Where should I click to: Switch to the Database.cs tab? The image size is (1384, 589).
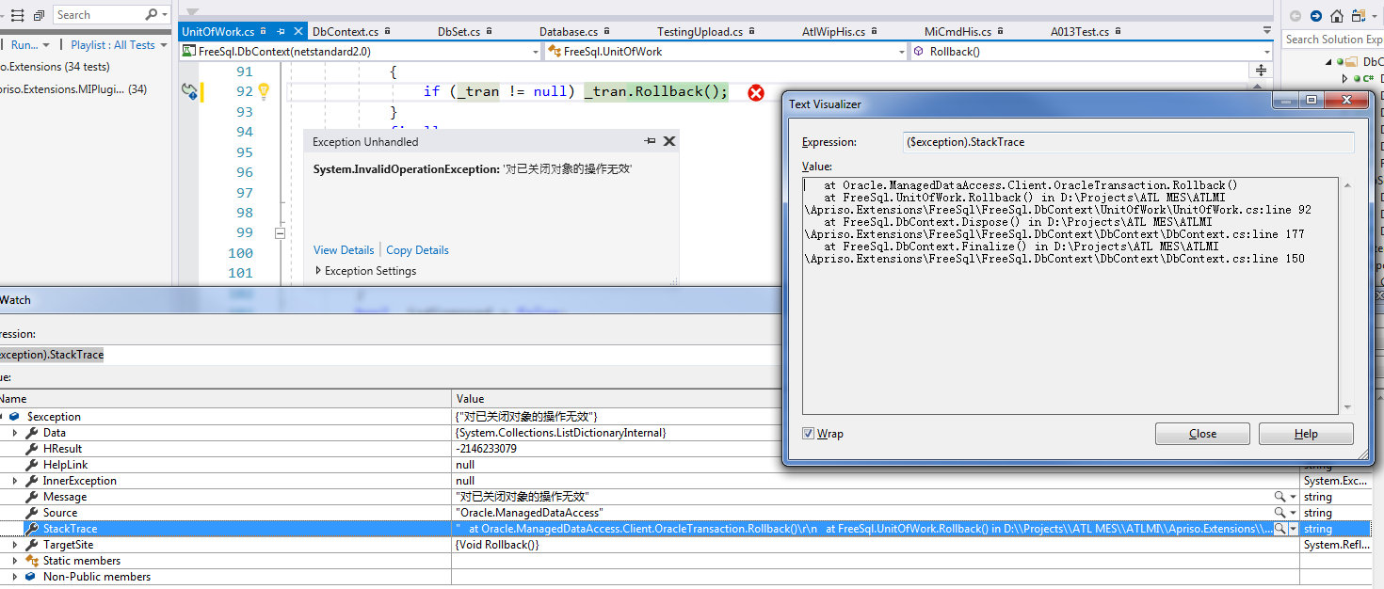click(x=568, y=30)
